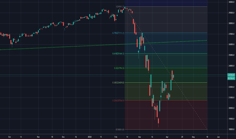
Task: Click the 22000.0 price axis label
Action: tap(231, 87)
